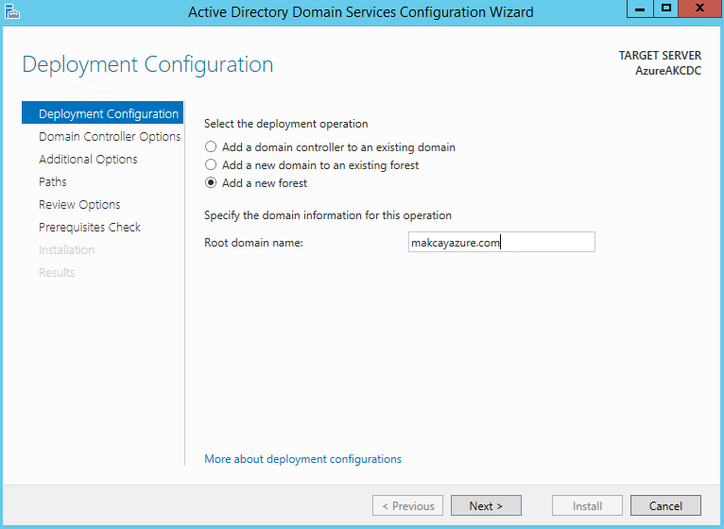The height and width of the screenshot is (529, 724).
Task: Click the disabled Results step
Action: tap(57, 272)
